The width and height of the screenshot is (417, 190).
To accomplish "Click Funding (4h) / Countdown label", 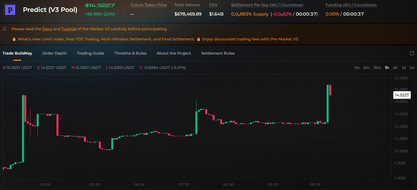I will click(351, 5).
